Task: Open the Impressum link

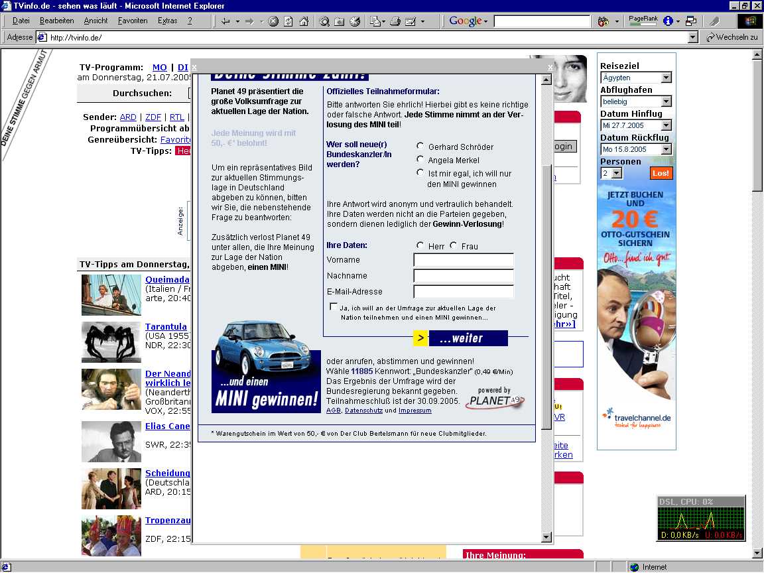Action: pyautogui.click(x=414, y=411)
